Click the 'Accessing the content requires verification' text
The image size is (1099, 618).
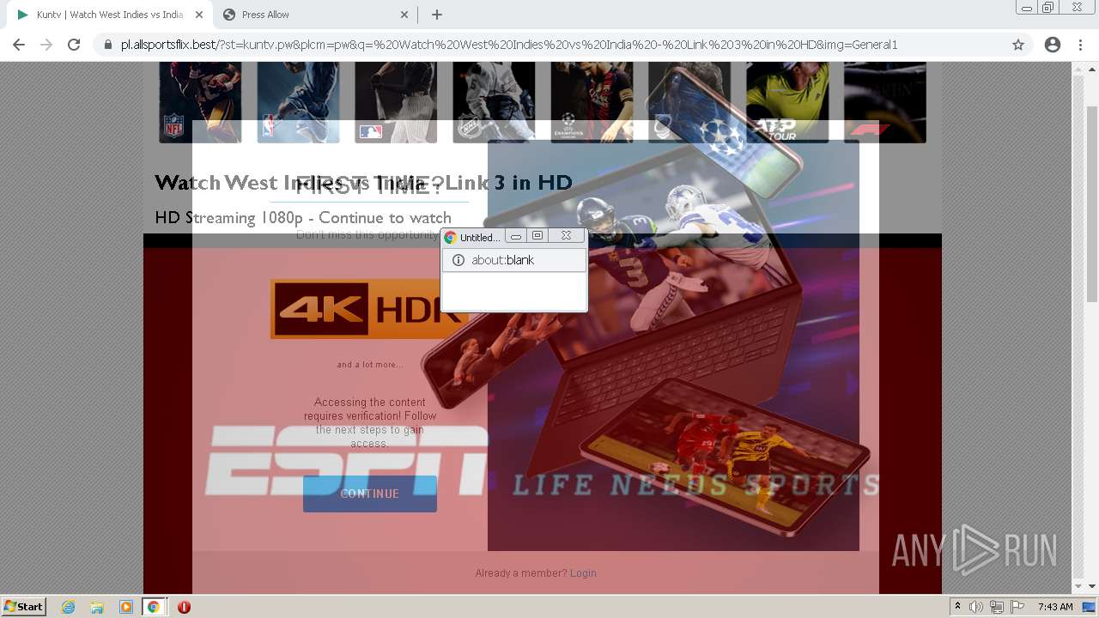(370, 422)
